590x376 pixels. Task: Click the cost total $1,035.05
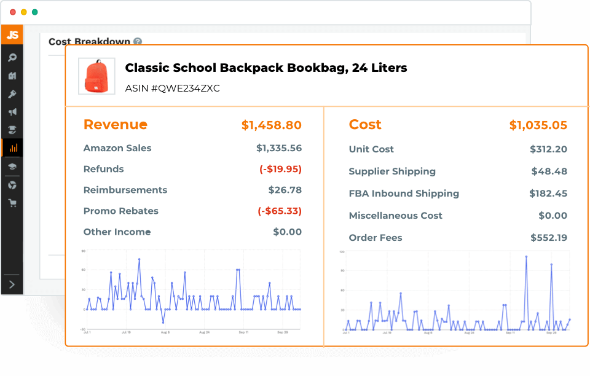click(538, 125)
